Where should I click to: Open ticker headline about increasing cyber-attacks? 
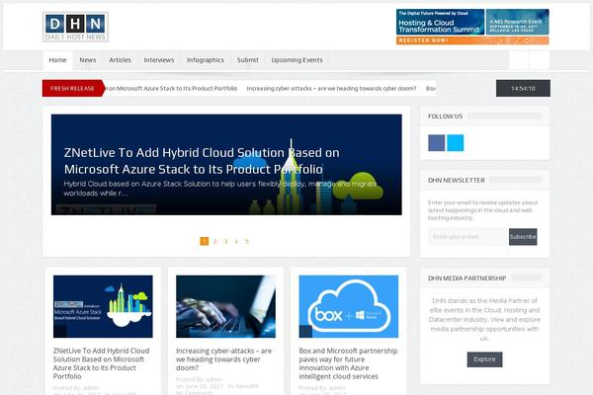click(331, 89)
